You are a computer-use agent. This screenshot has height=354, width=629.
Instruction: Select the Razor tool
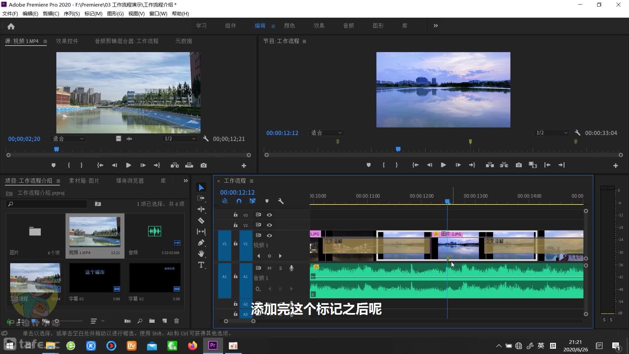click(x=201, y=221)
